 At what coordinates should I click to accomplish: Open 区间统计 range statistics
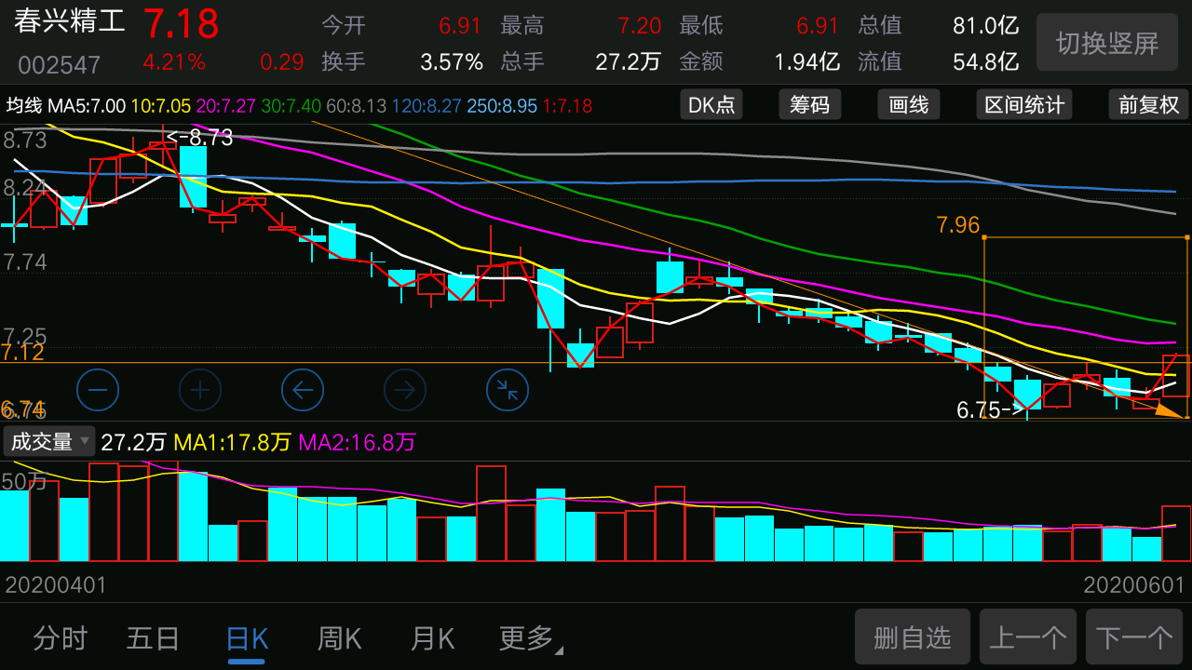[x=1024, y=105]
